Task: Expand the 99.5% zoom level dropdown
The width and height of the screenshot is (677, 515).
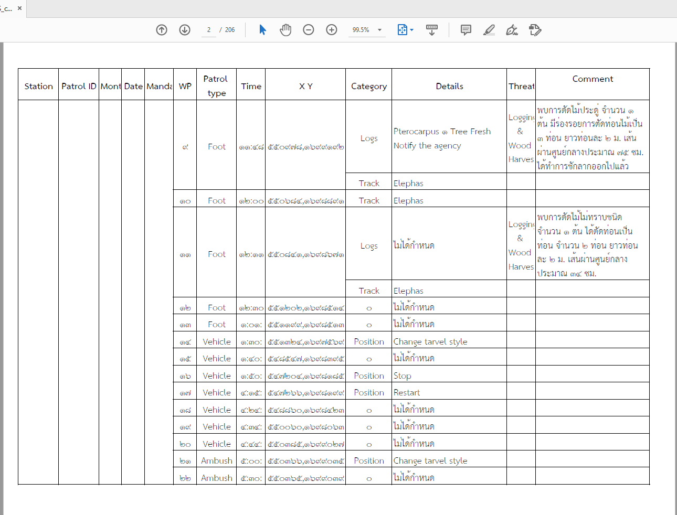Action: (x=379, y=30)
